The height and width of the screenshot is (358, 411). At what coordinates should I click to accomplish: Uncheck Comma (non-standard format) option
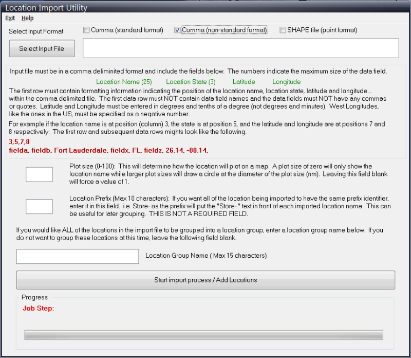[177, 30]
